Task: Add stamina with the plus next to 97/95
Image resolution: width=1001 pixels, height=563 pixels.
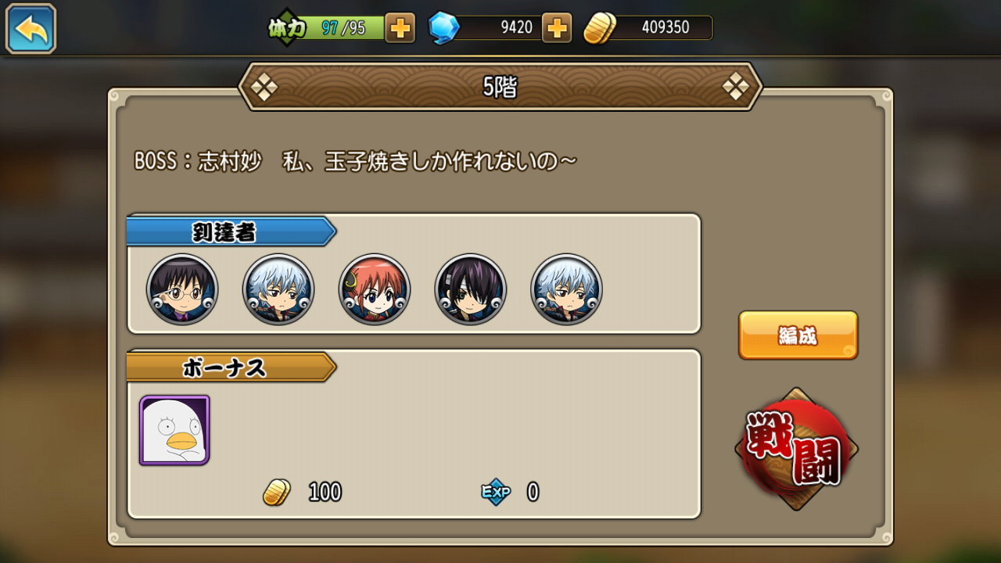Action: click(400, 28)
